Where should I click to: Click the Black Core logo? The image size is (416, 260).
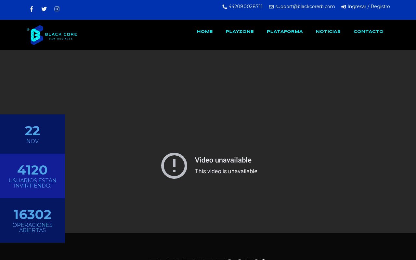(52, 35)
